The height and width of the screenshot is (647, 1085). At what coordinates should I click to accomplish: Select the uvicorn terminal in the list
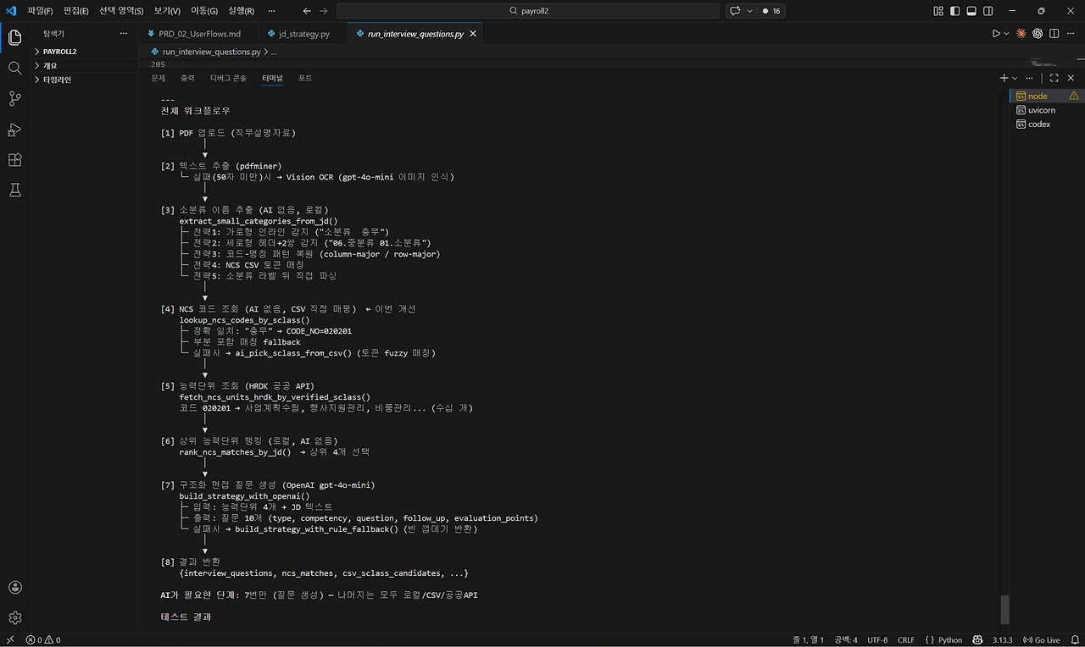click(1047, 110)
